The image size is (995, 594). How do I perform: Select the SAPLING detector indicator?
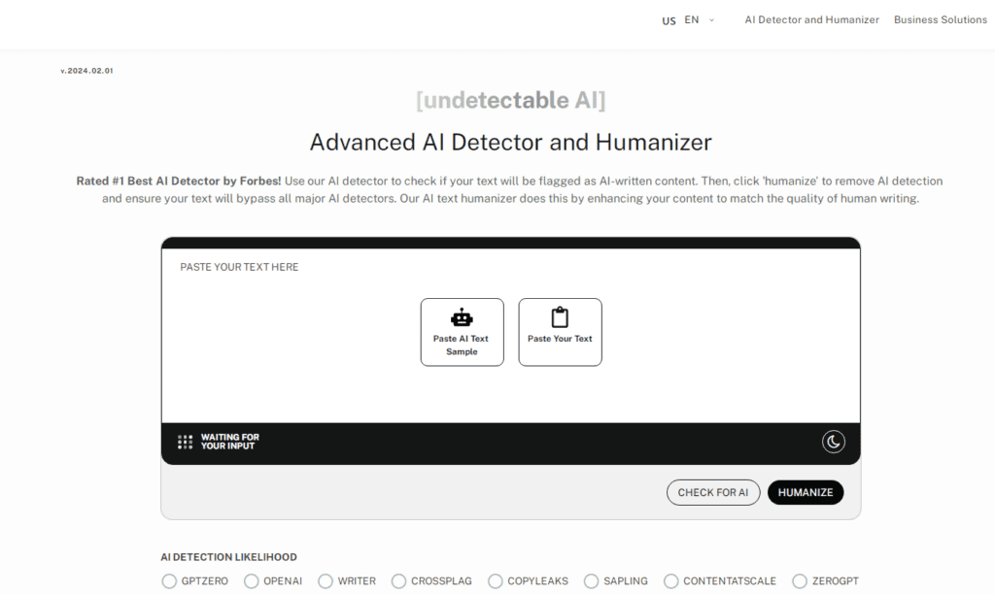point(591,581)
